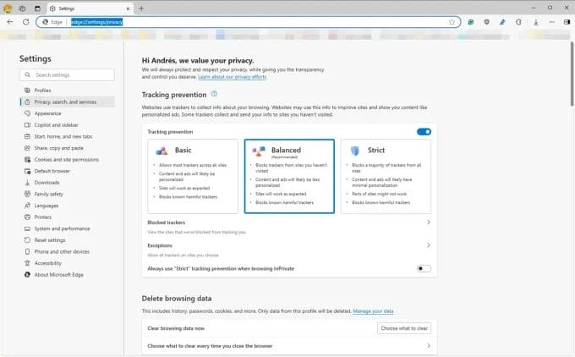Open the Downloads settings page

click(47, 182)
